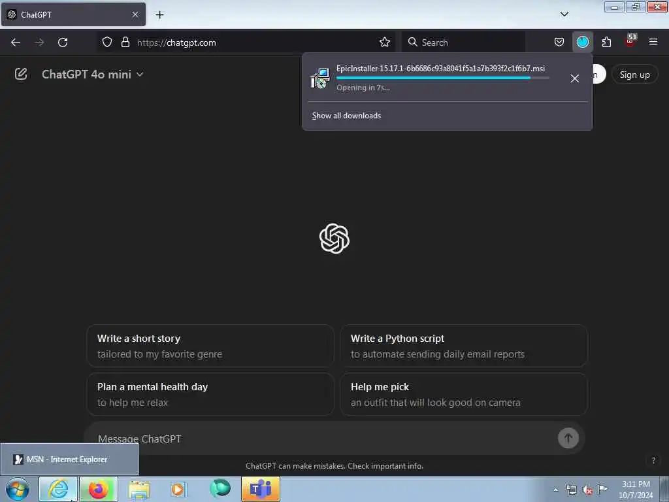Image resolution: width=669 pixels, height=502 pixels.
Task: Click the browser Search box
Action: click(x=463, y=42)
